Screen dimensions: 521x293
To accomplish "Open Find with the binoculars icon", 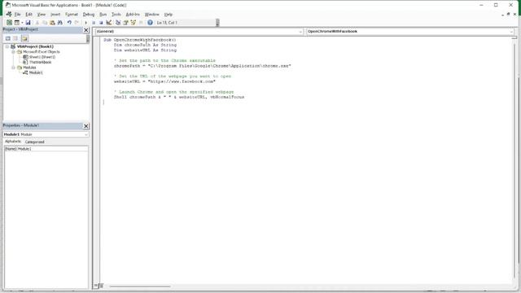I will 60,23.
